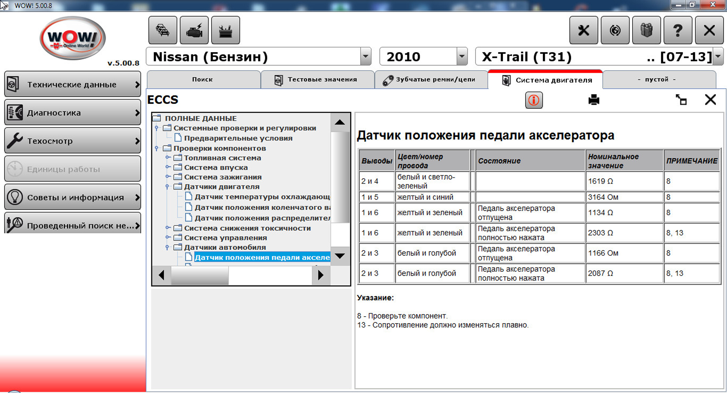727x393 pixels.
Task: Open the X-Trail (T31) model dropdown
Action: (718, 57)
